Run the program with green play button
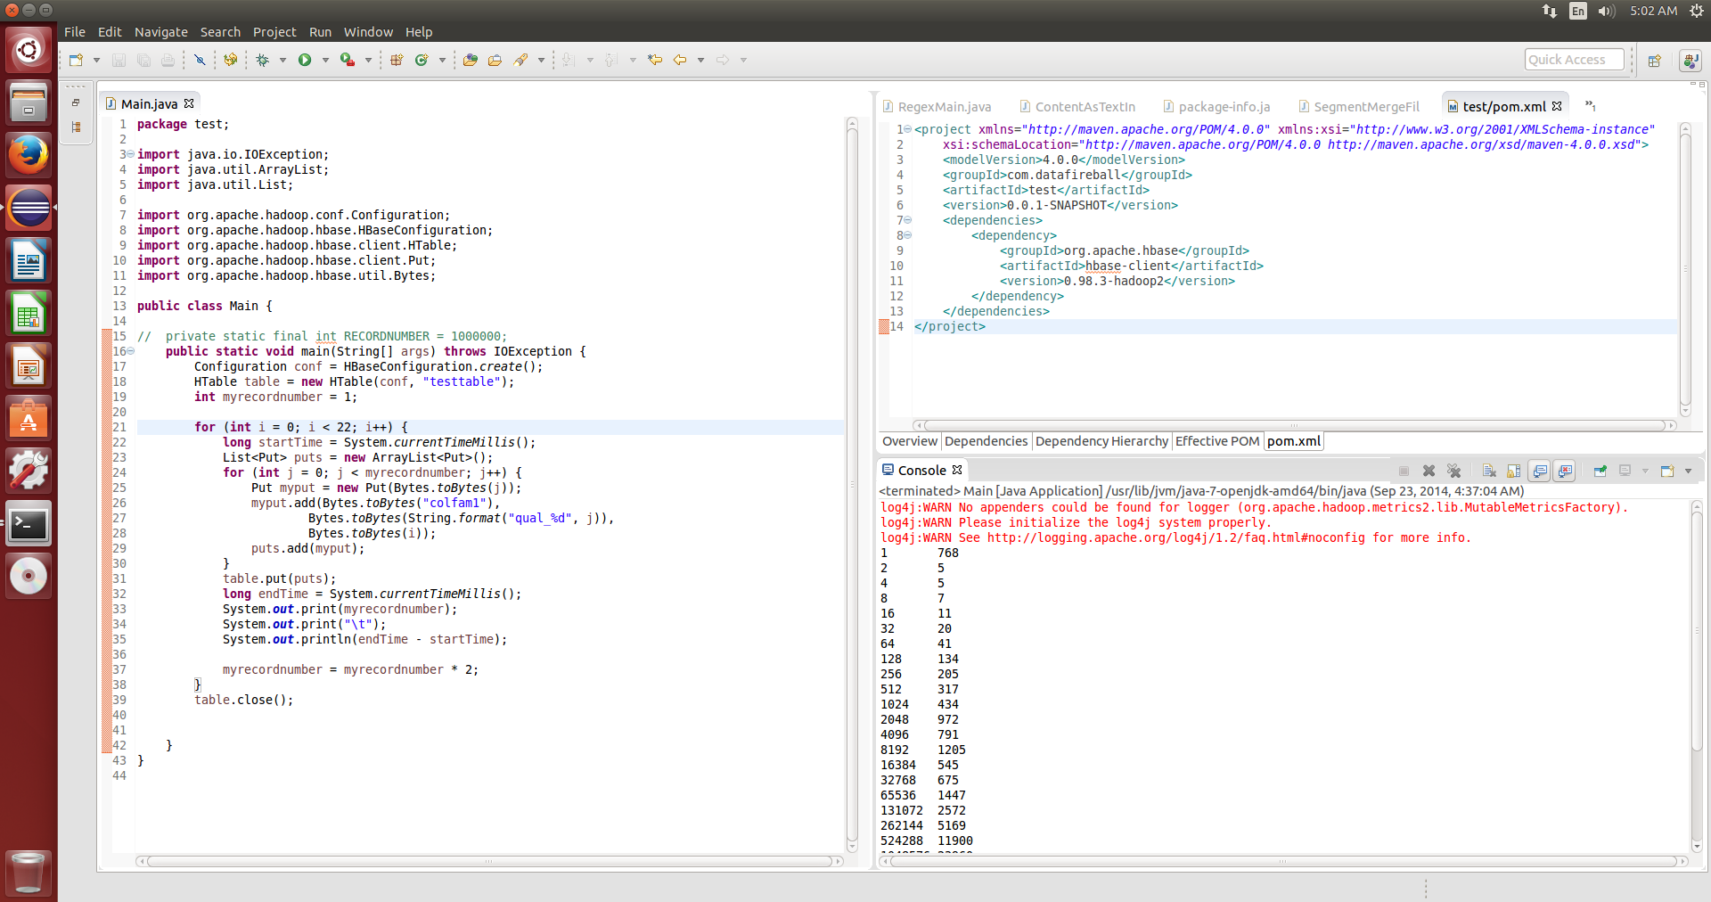 [x=305, y=60]
